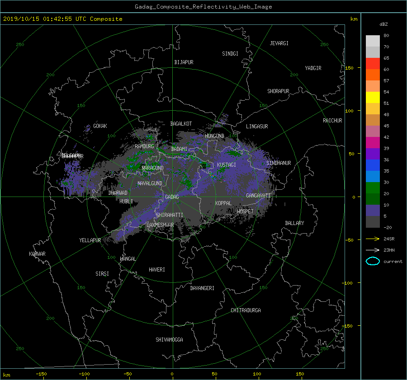Image resolution: width=407 pixels, height=380 pixels.
Task: Click the BIJAPUR city label
Action: 184,62
